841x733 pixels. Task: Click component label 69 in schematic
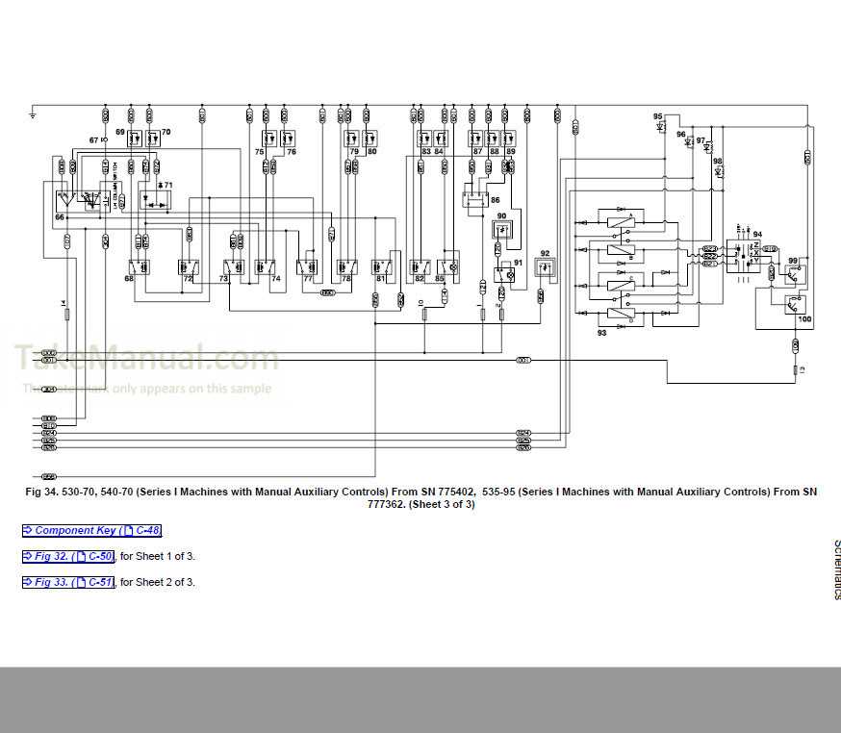pyautogui.click(x=120, y=132)
